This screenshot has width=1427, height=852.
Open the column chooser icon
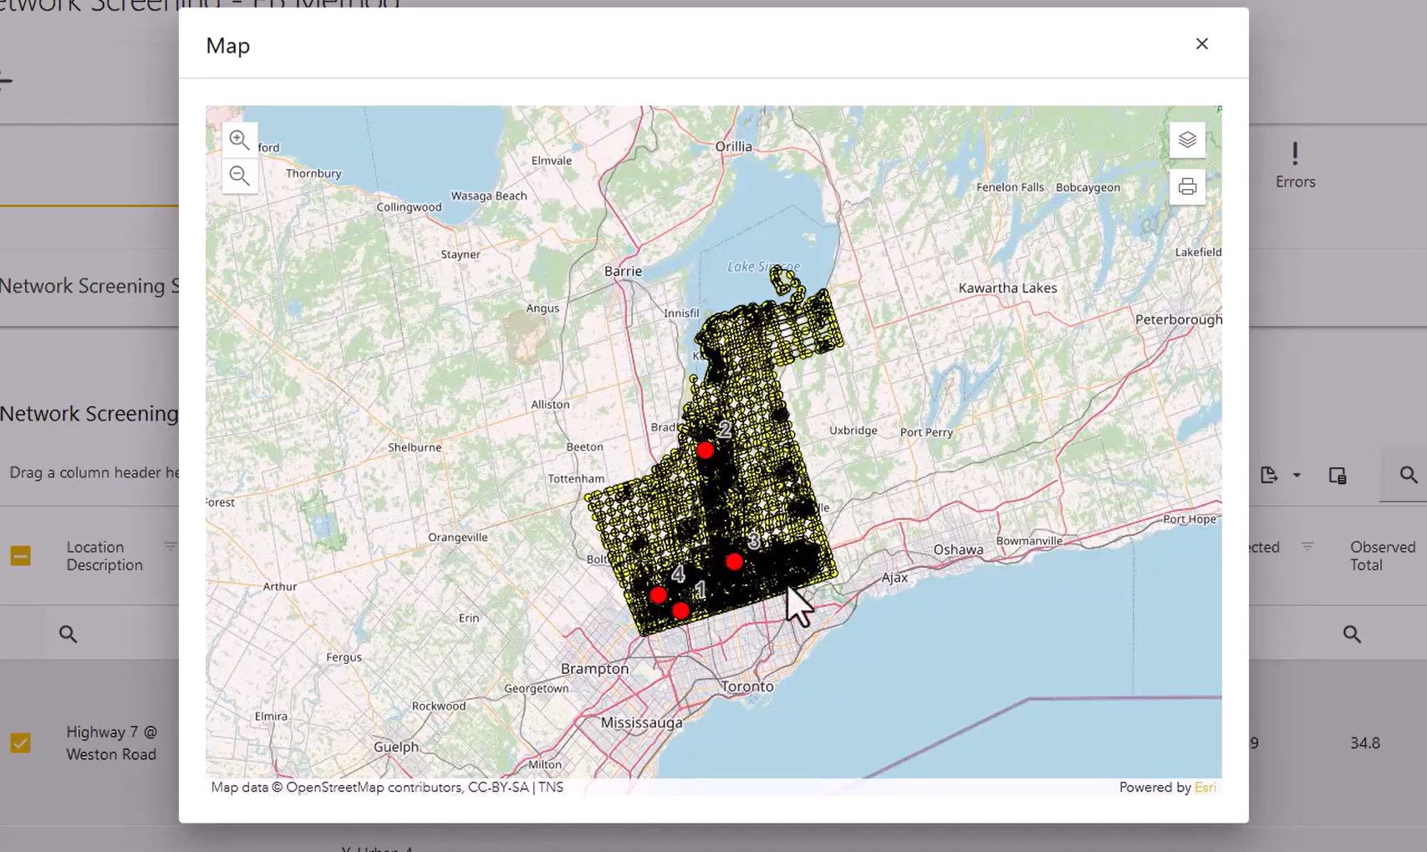coord(1337,475)
